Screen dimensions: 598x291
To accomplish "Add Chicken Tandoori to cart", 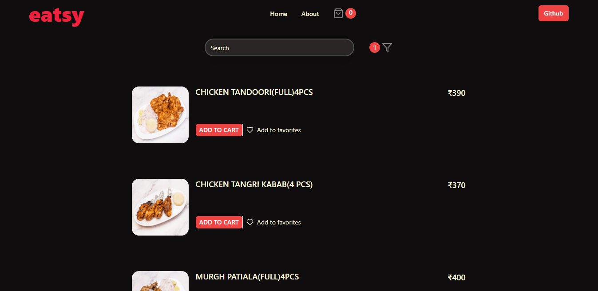I will click(x=219, y=130).
